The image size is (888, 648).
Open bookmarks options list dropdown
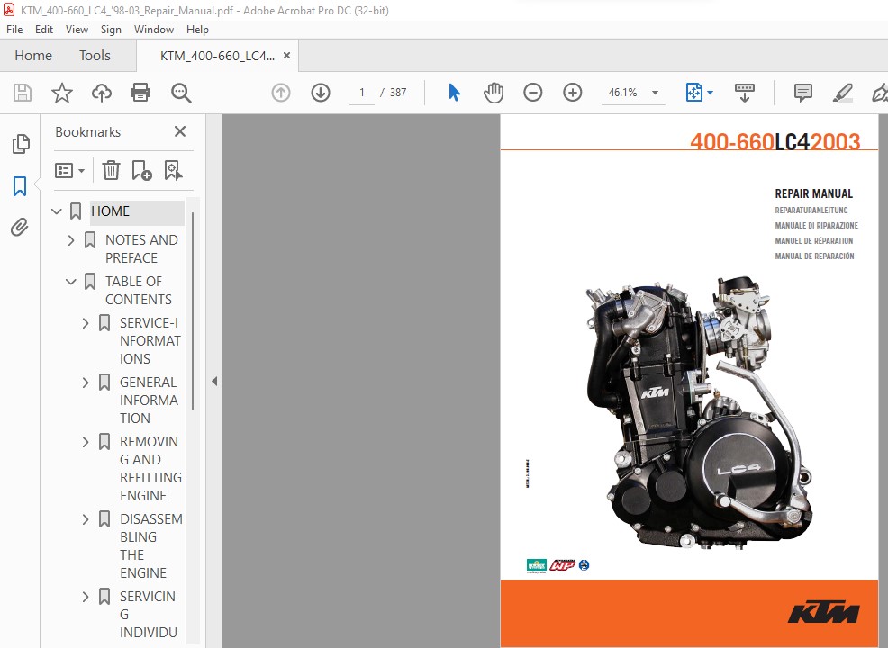(x=69, y=170)
